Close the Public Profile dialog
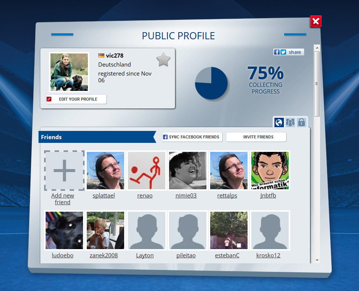 [x=316, y=21]
